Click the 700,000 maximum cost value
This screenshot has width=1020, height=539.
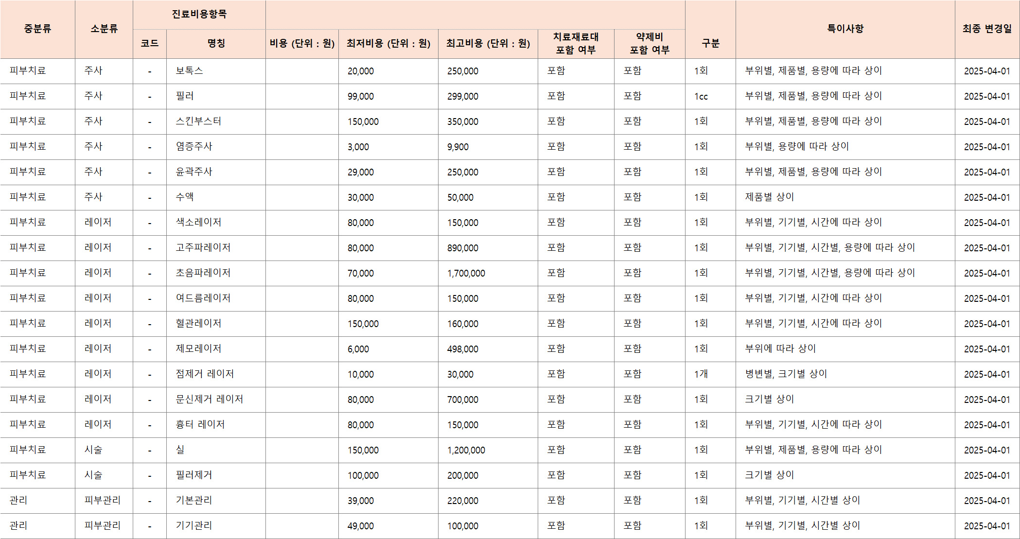point(463,400)
